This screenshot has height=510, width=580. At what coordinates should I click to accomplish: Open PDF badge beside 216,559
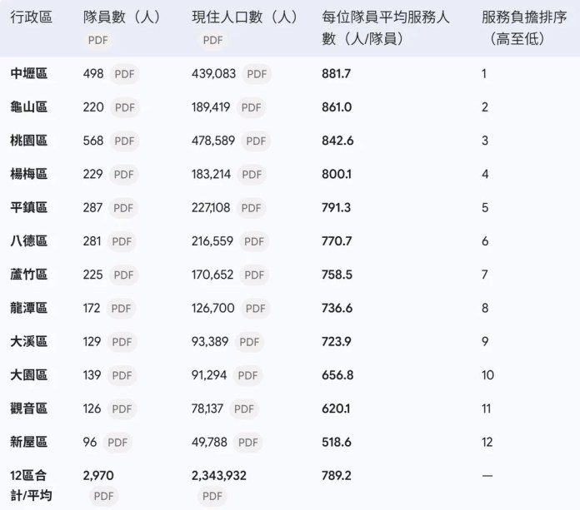coord(254,241)
